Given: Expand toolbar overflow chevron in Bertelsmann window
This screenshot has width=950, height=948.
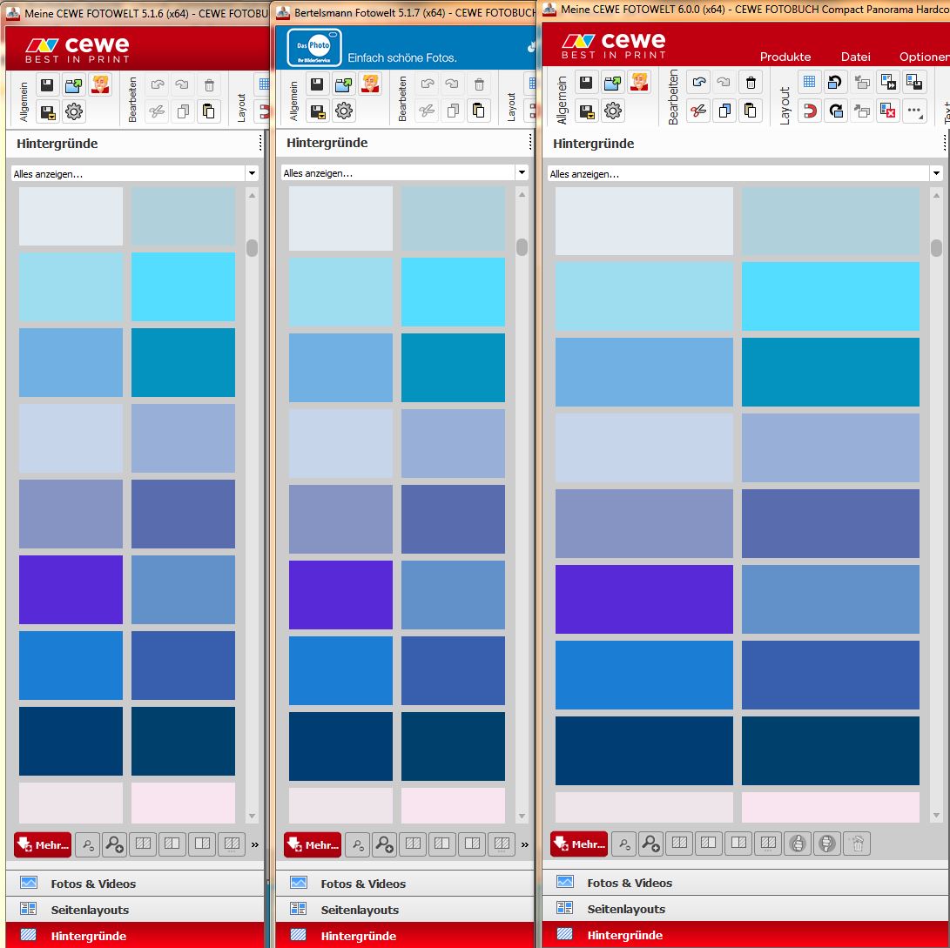Looking at the screenshot, I should pos(525,844).
